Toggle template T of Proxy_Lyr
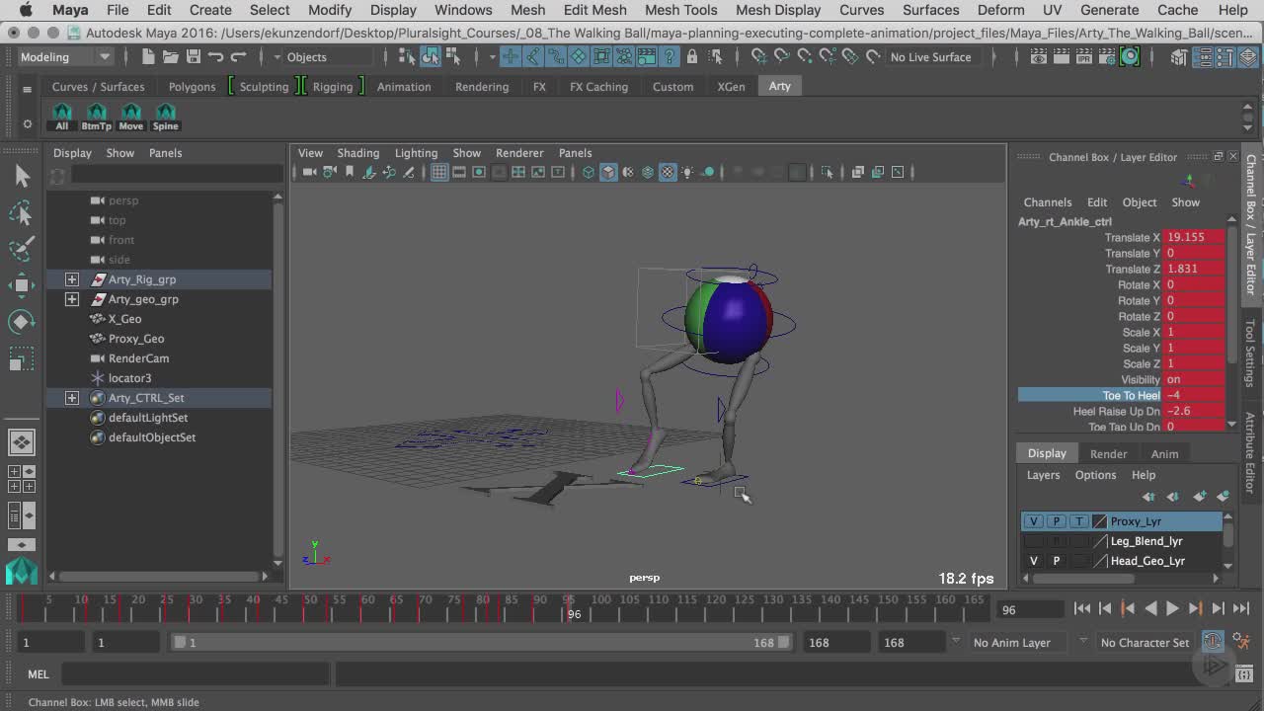 tap(1078, 521)
